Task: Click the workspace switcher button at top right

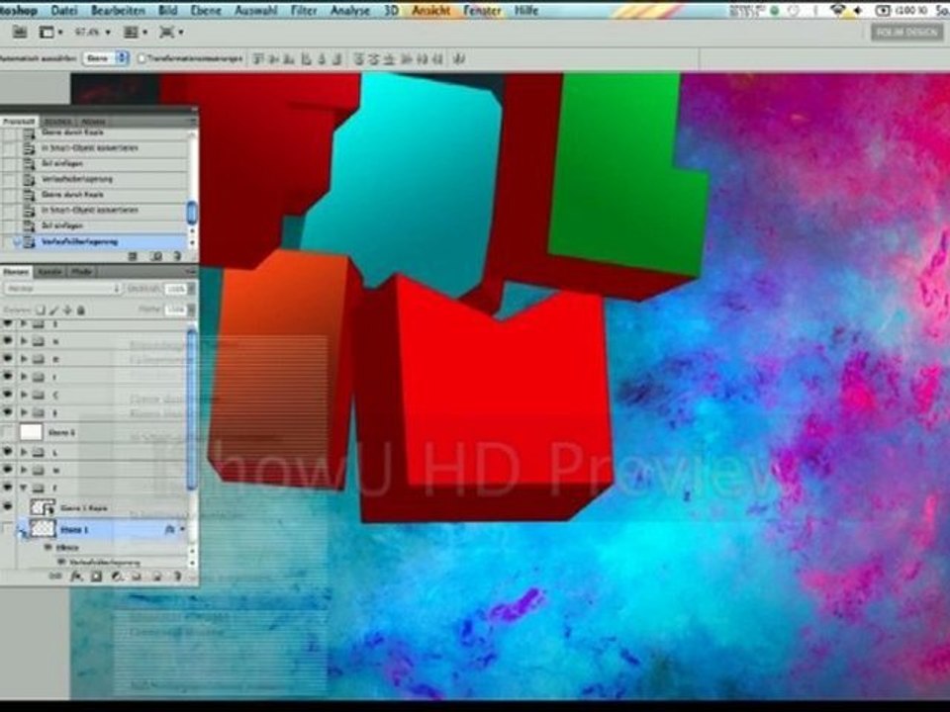Action: [x=907, y=32]
